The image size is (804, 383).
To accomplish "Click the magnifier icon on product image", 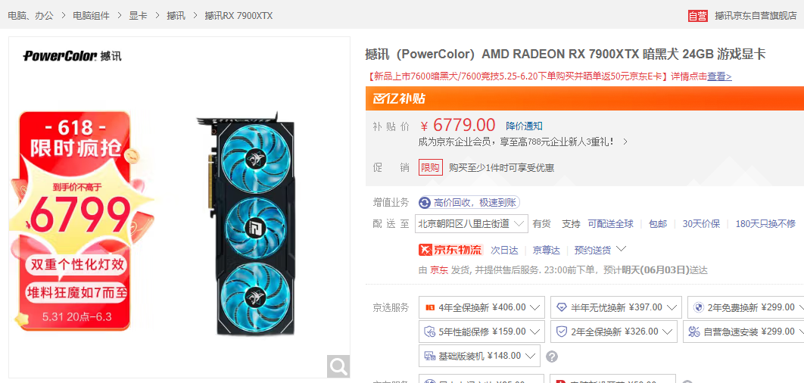I will pos(338,366).
